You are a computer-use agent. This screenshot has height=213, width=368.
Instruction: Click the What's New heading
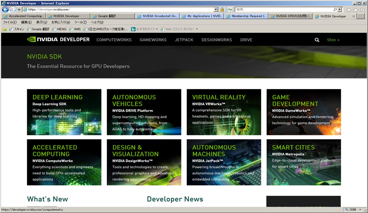pyautogui.click(x=48, y=199)
